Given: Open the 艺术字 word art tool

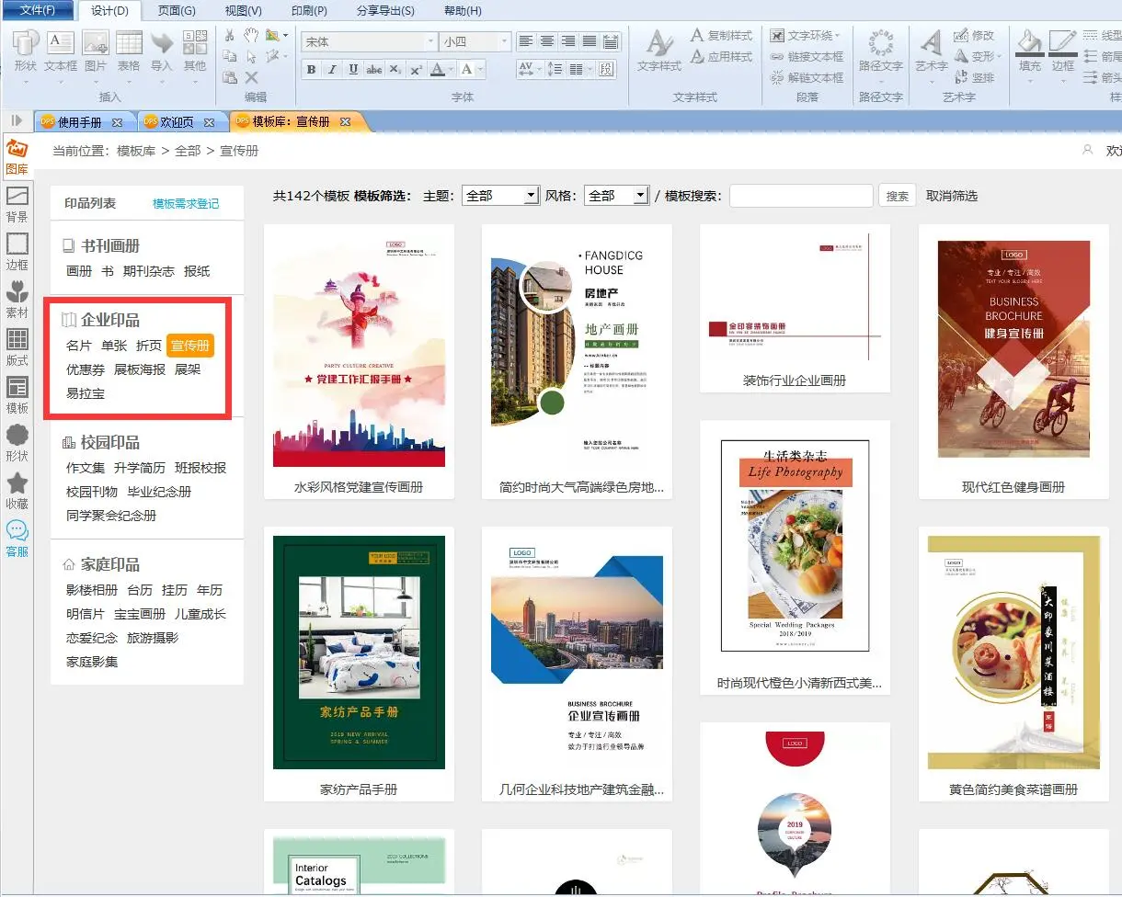Looking at the screenshot, I should point(932,51).
